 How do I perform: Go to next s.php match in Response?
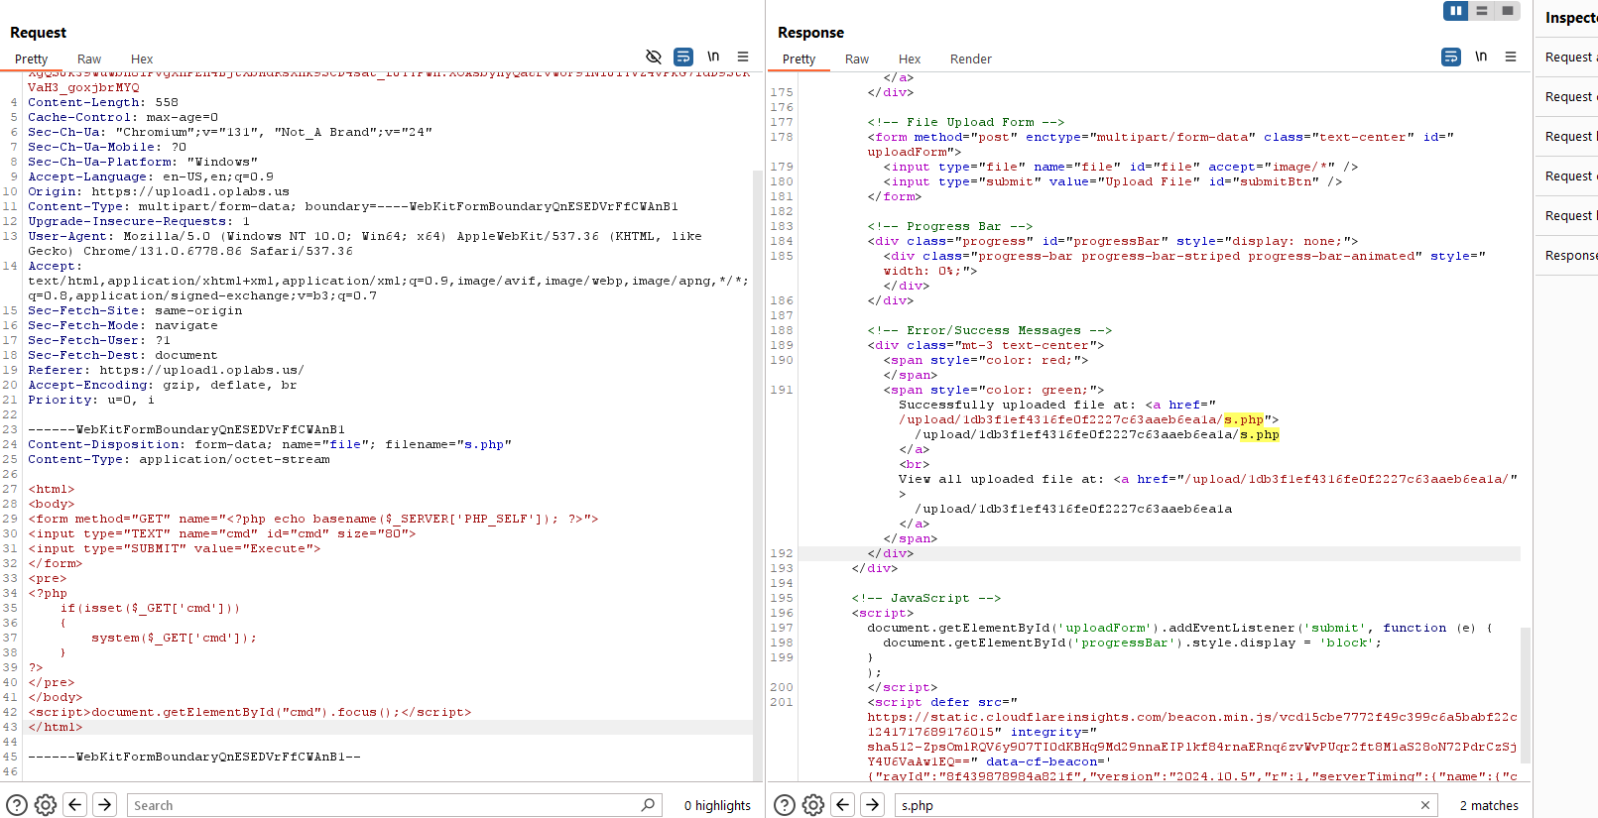coord(873,804)
